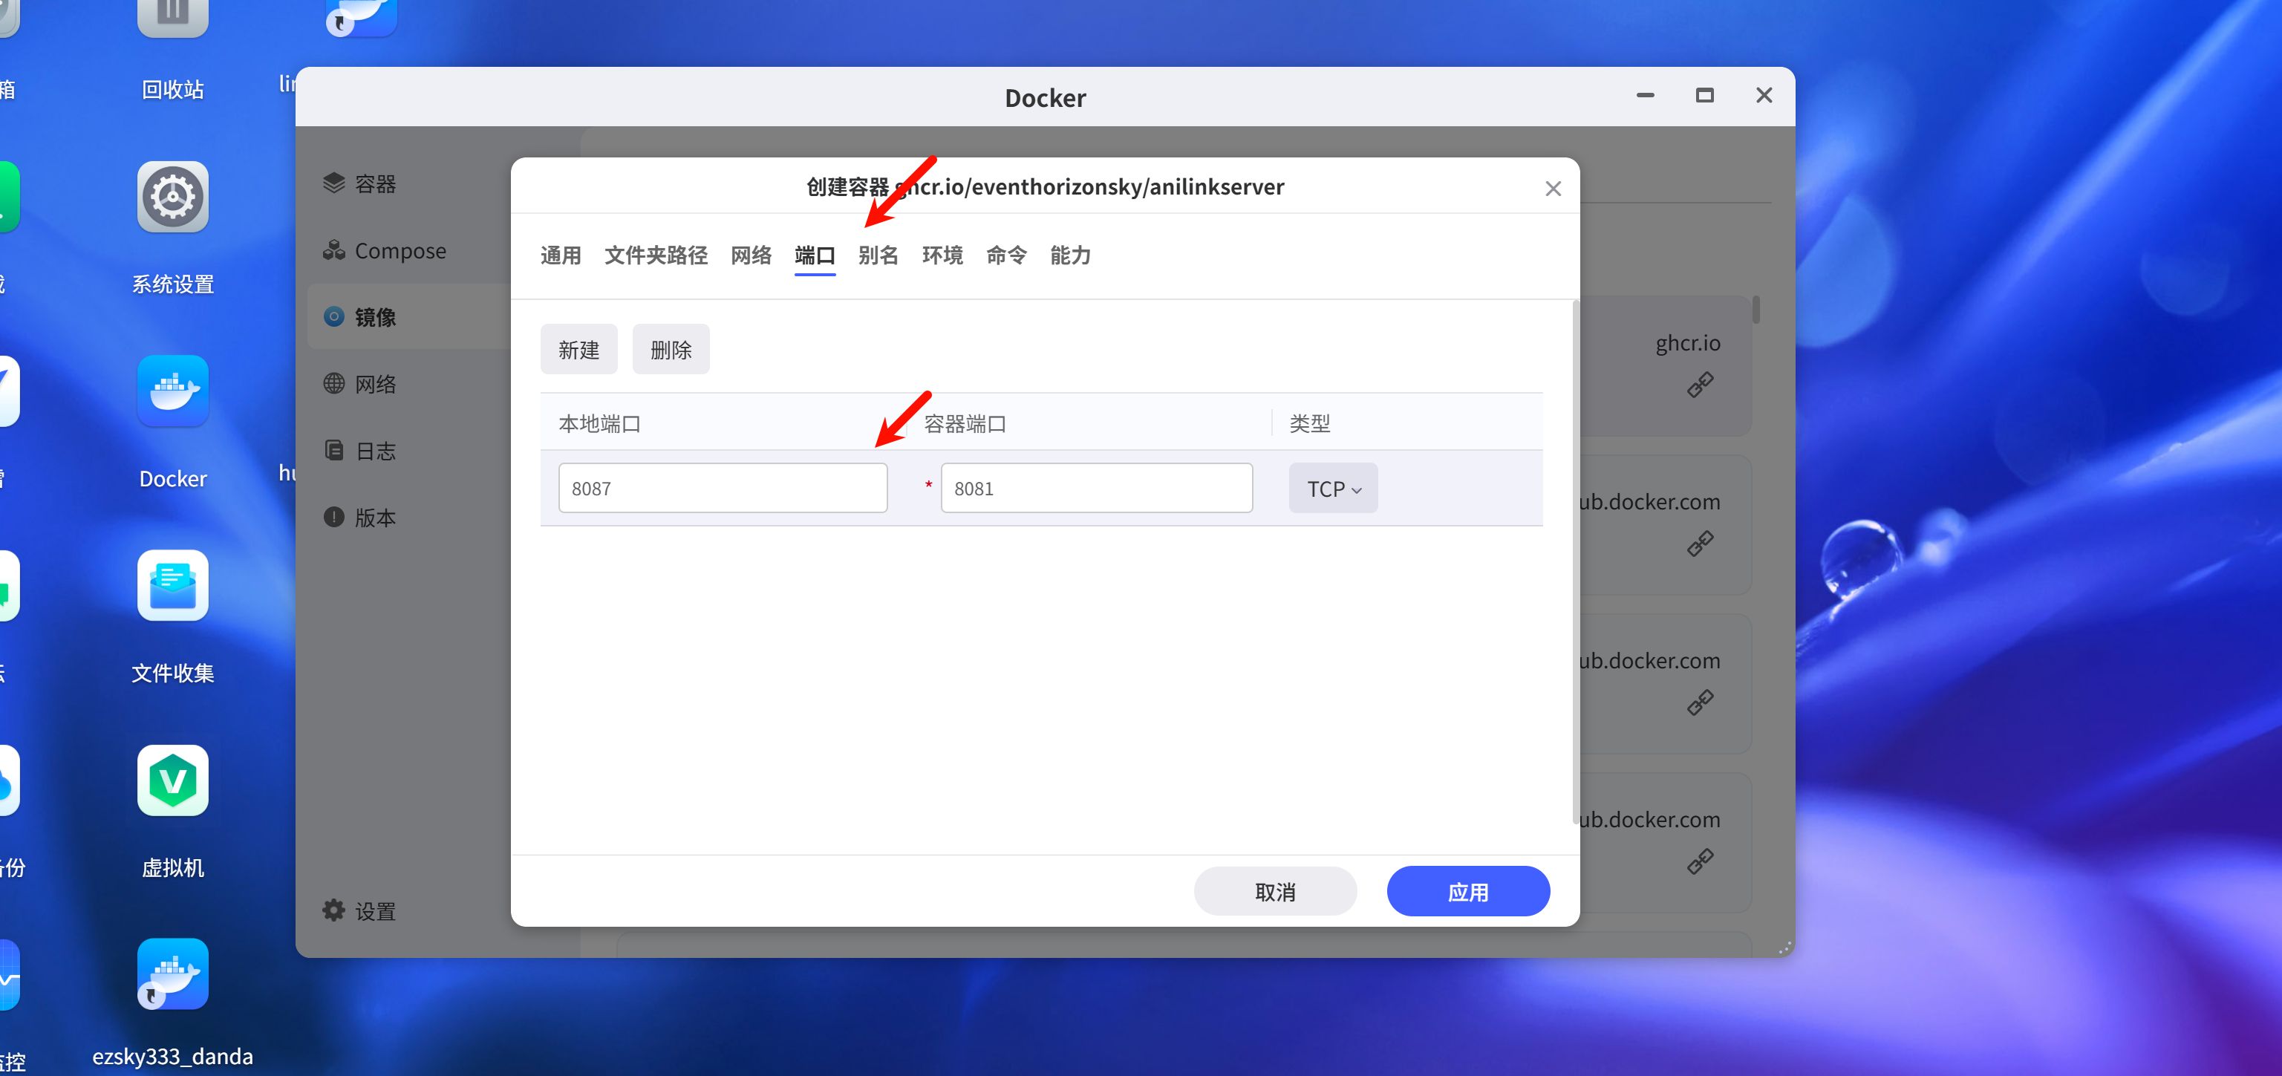Click the dialog's vertical scrollbar
Screen dimensions: 2282x1076
1574,562
